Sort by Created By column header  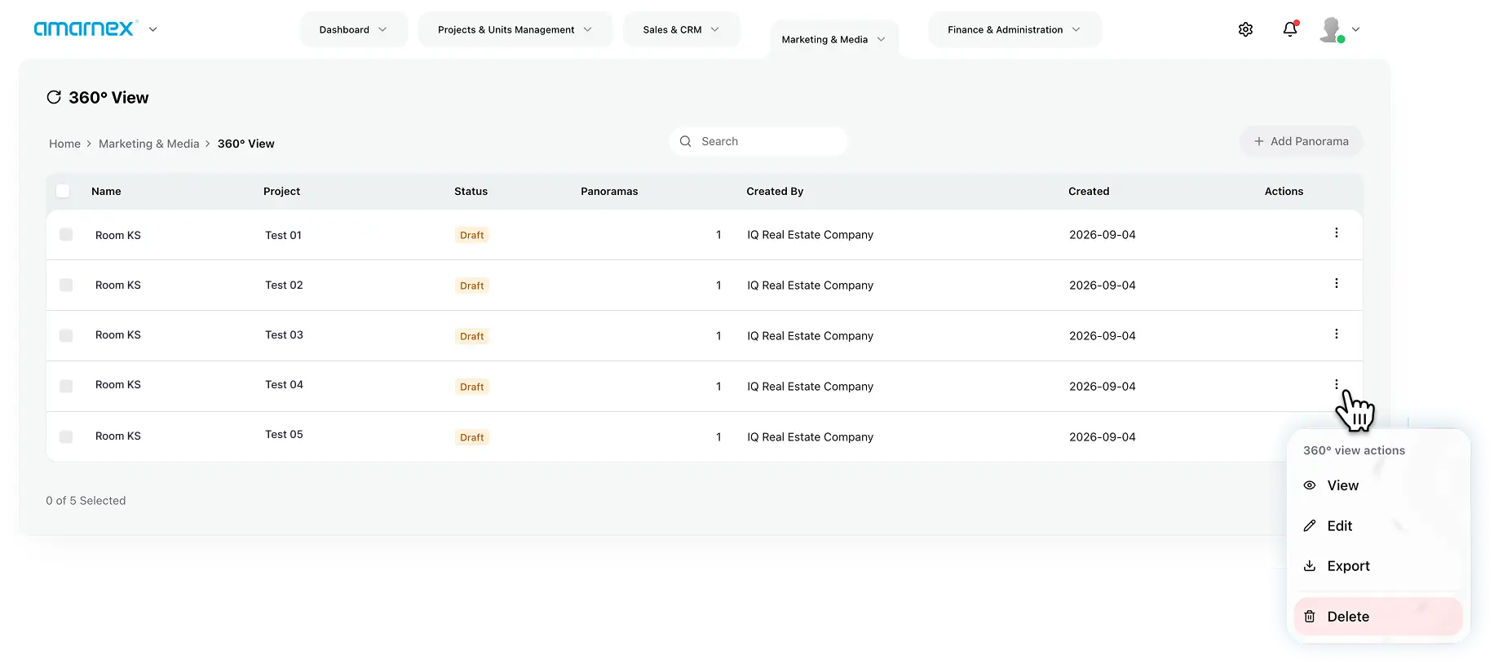[775, 191]
